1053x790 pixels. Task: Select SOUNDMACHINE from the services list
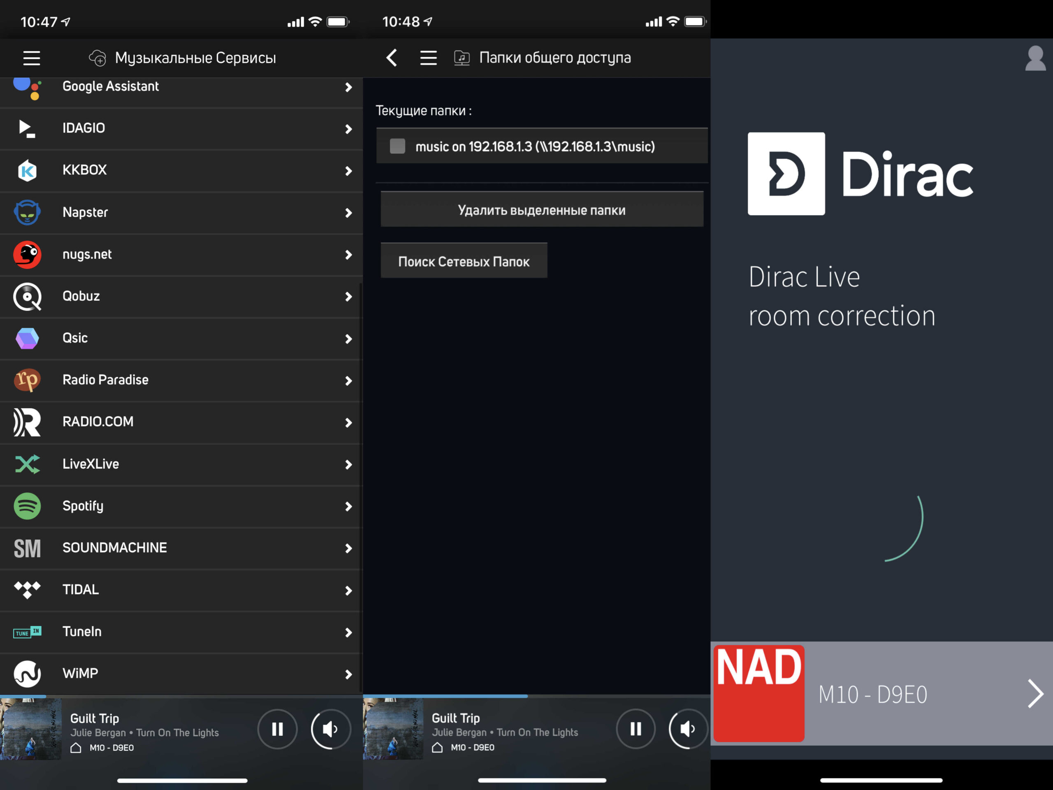pyautogui.click(x=181, y=548)
